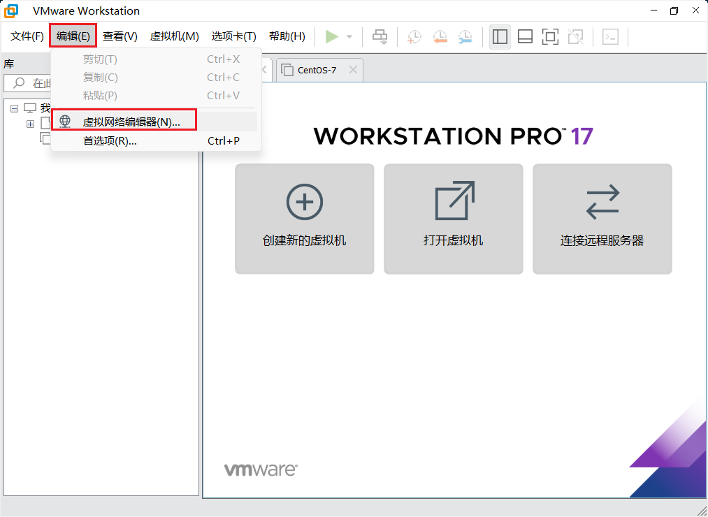Select 首选项(R)... menu entry

154,141
